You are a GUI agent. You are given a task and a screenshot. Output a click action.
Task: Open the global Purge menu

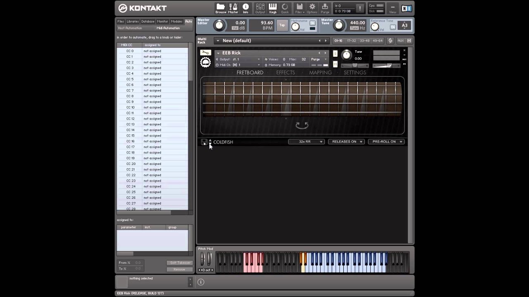tap(325, 8)
